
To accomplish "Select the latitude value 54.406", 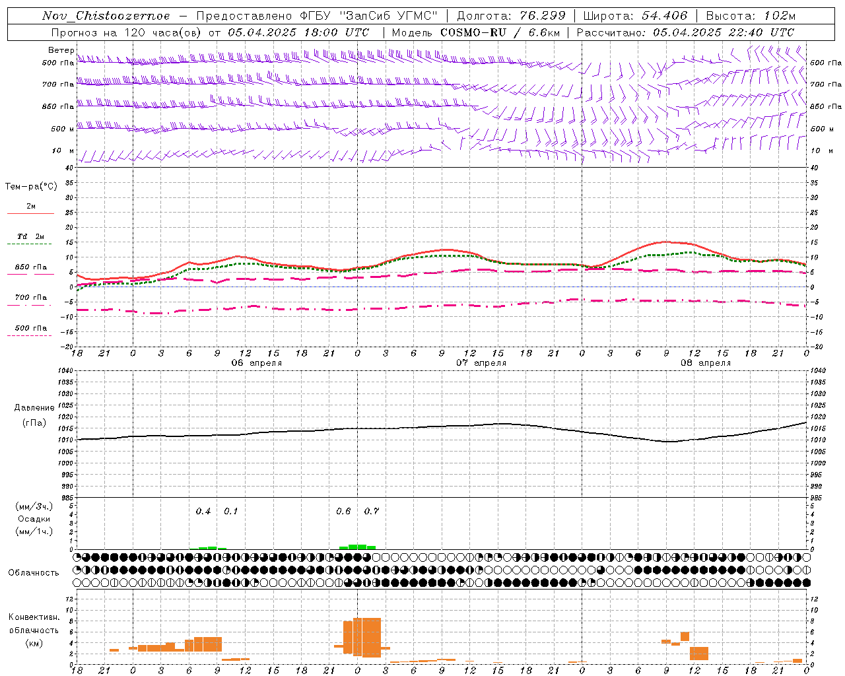I will [665, 16].
